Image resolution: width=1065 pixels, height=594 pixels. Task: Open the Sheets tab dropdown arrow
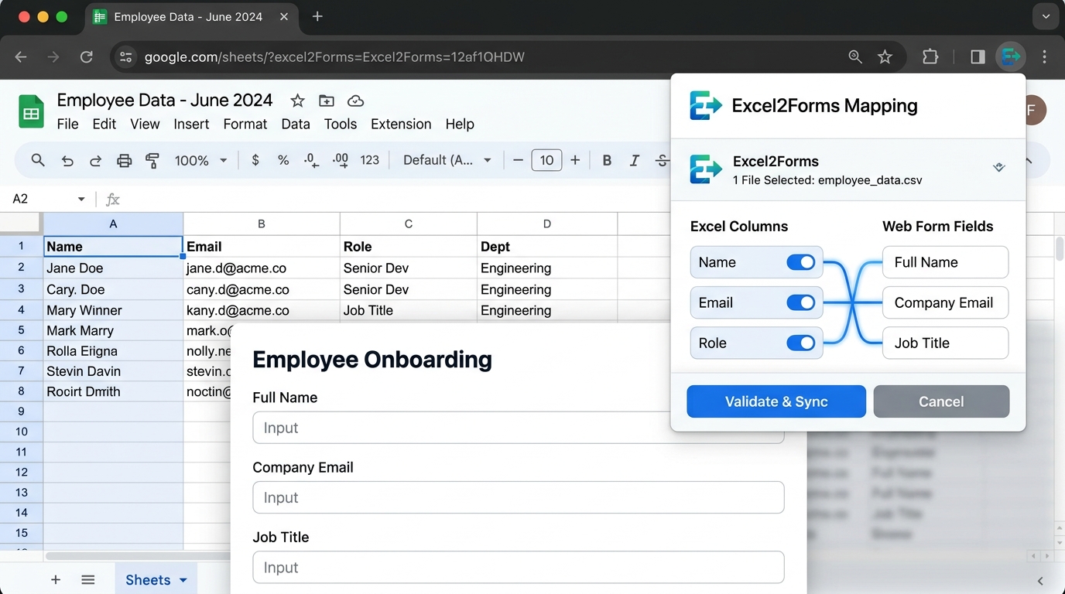click(x=183, y=580)
